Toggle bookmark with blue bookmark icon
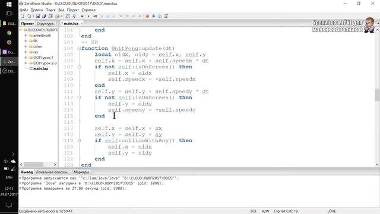 153,16
